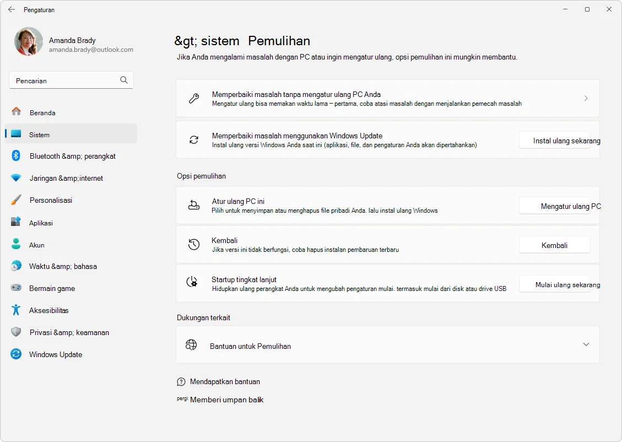Screen dimensions: 622x442
Task: Navigate to Aplikasi settings
Action: (x=41, y=223)
